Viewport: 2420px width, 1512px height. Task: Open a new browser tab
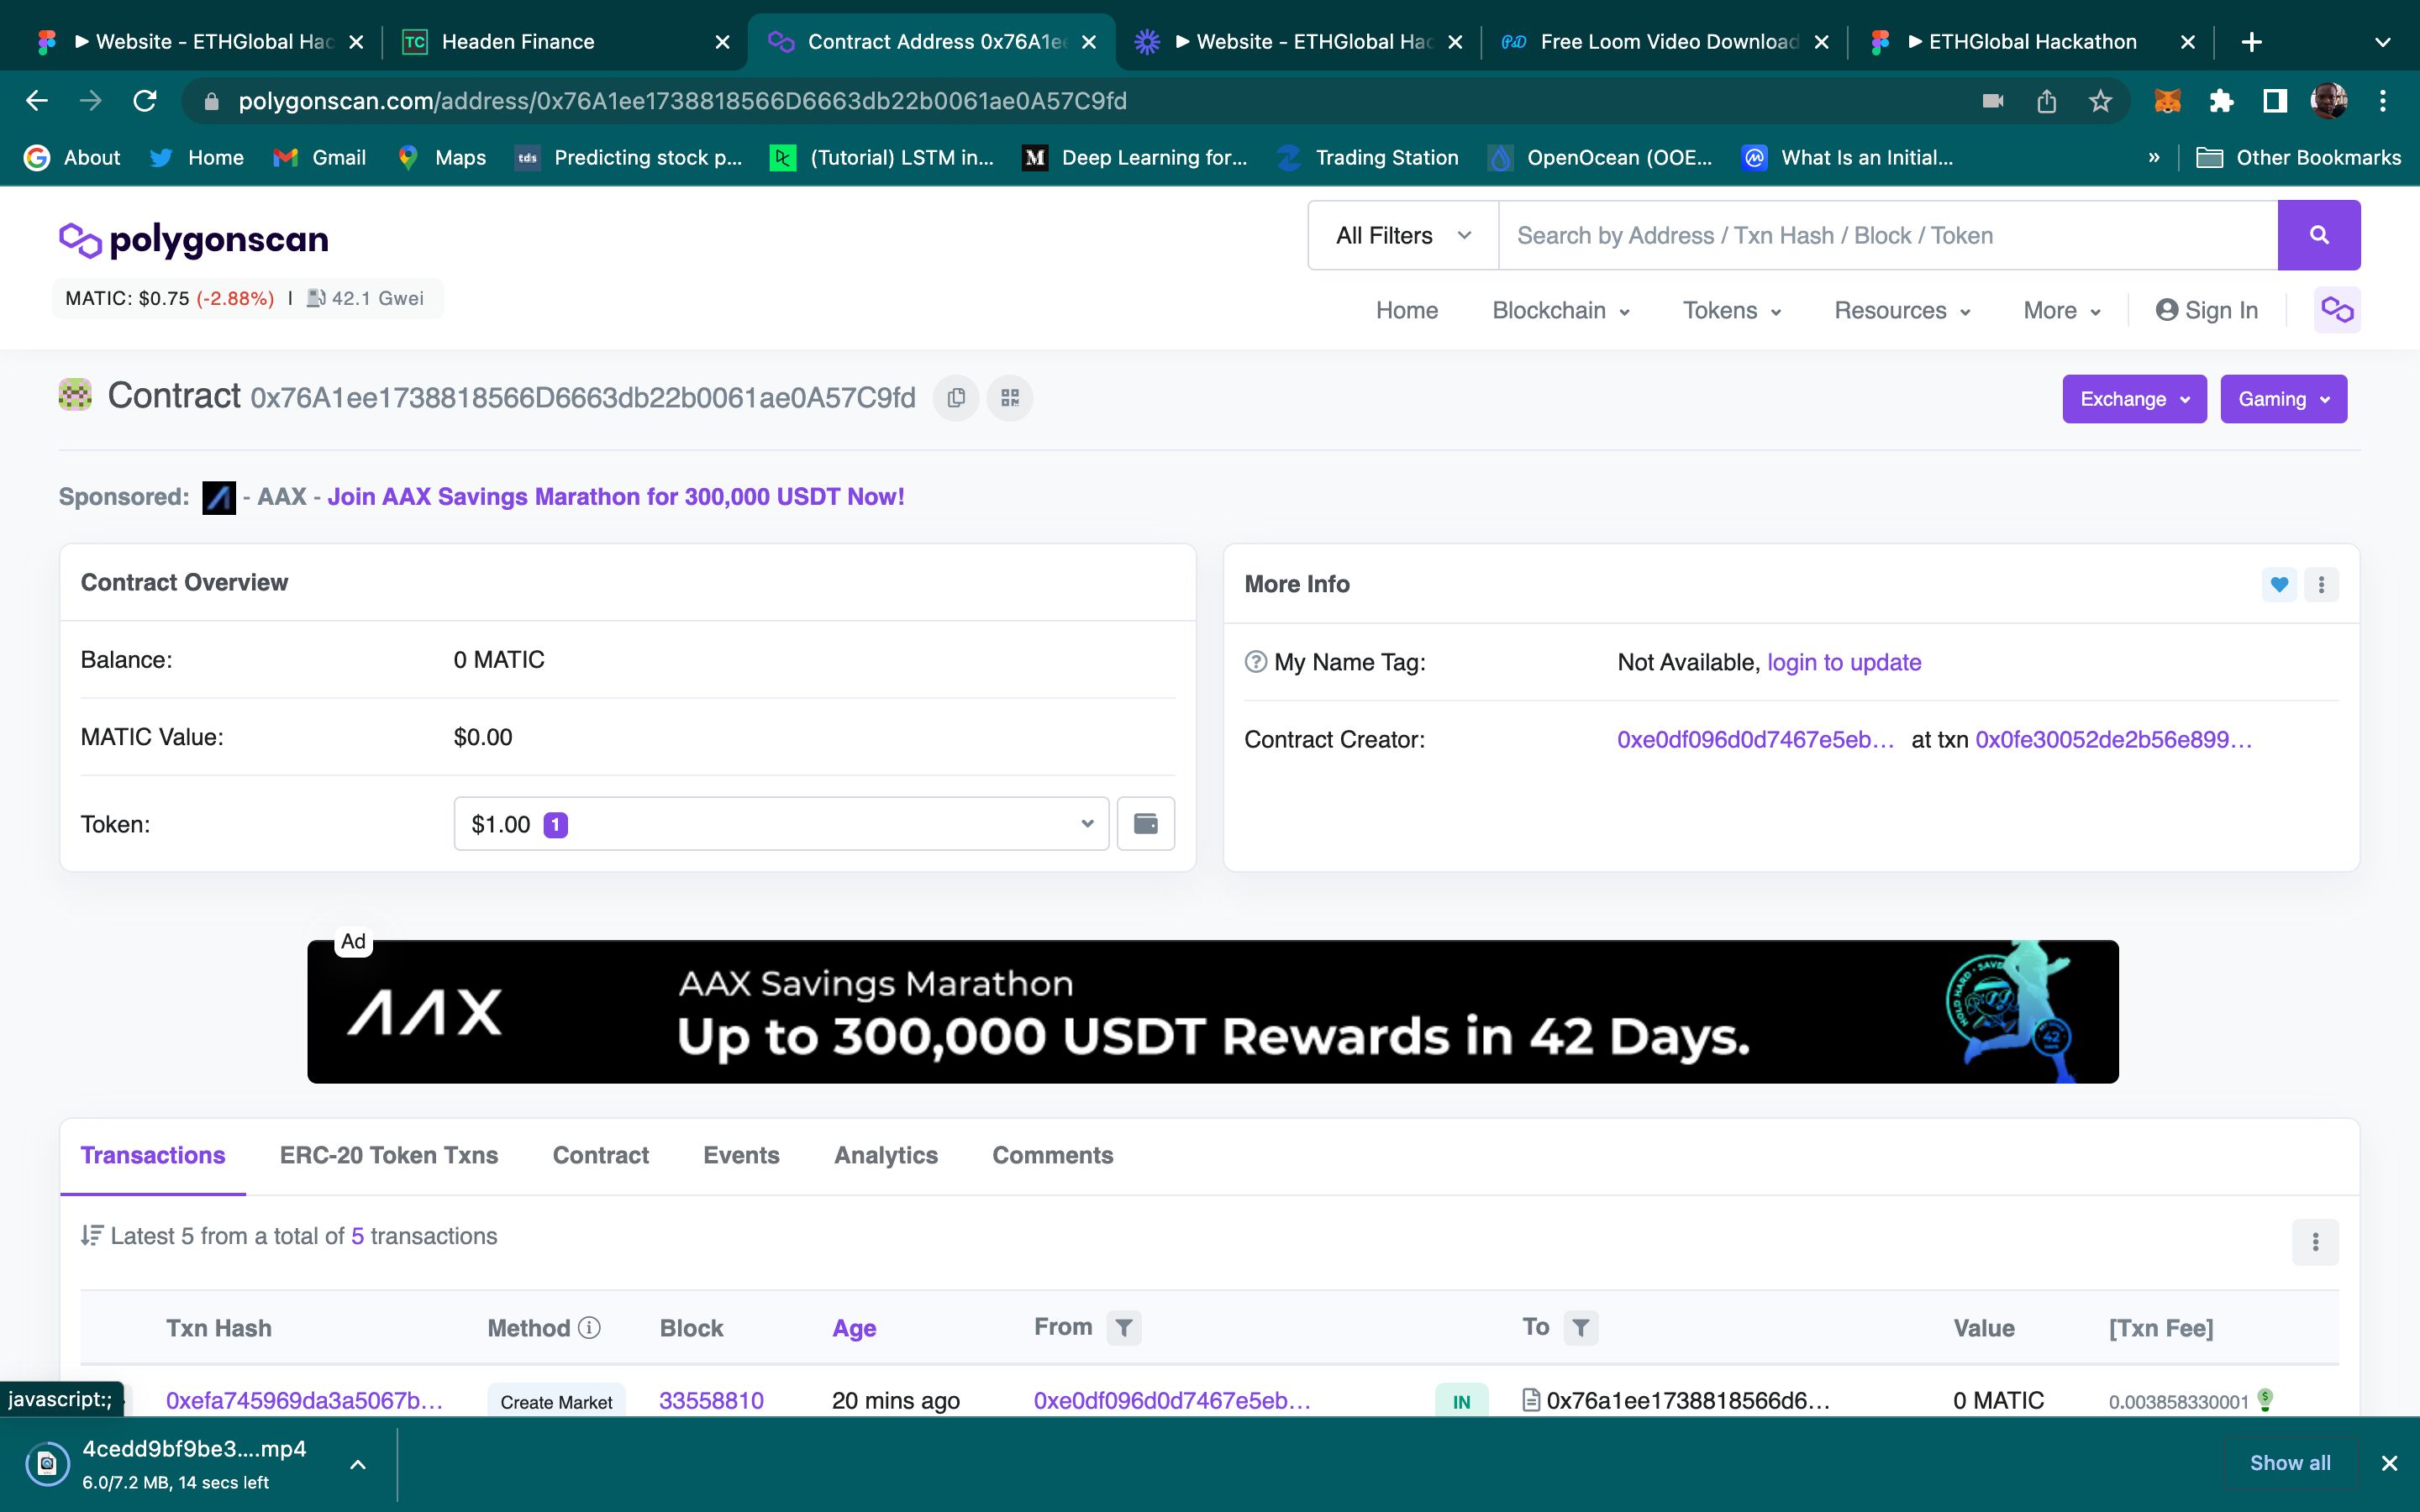tap(2252, 42)
